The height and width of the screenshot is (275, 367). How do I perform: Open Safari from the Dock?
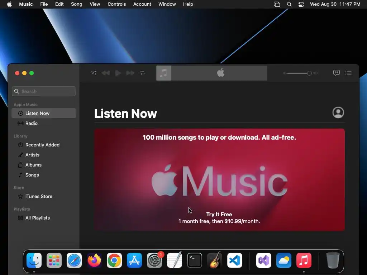74,260
